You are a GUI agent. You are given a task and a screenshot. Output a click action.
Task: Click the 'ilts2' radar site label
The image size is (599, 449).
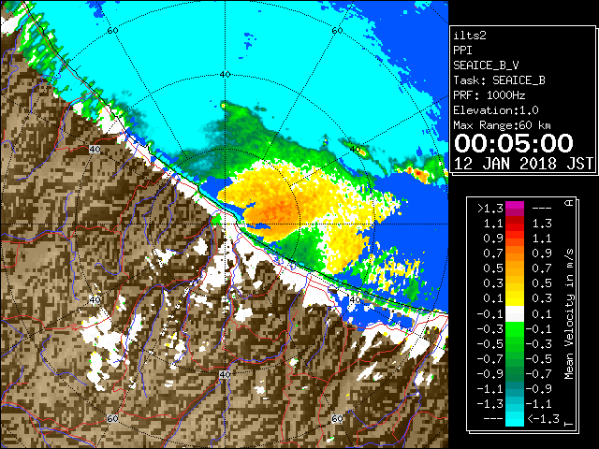pyautogui.click(x=470, y=36)
